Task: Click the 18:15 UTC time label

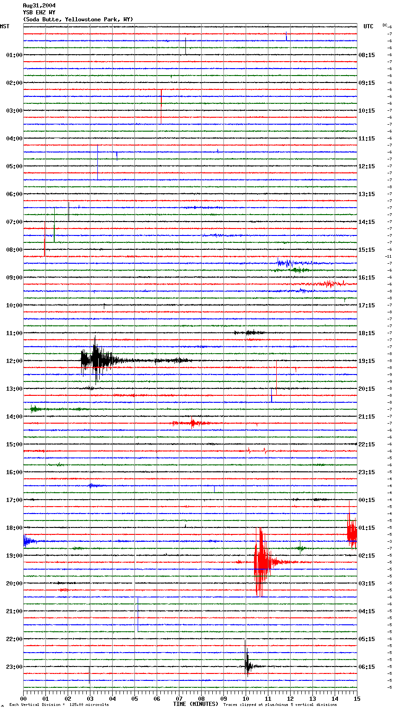Action: [367, 333]
